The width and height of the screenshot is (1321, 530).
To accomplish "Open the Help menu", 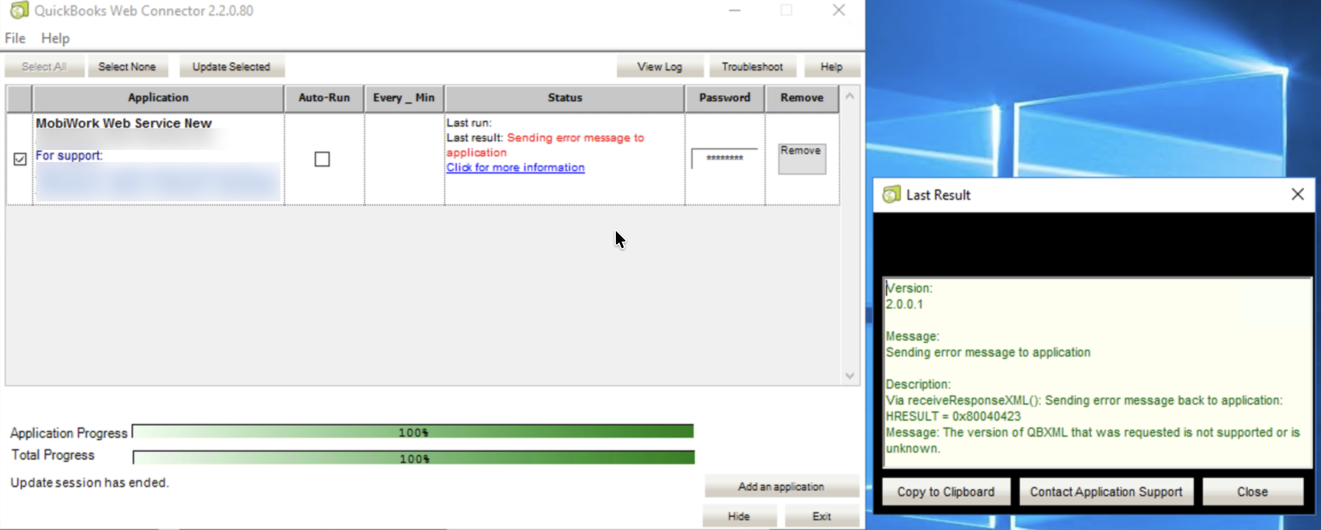I will (x=55, y=38).
